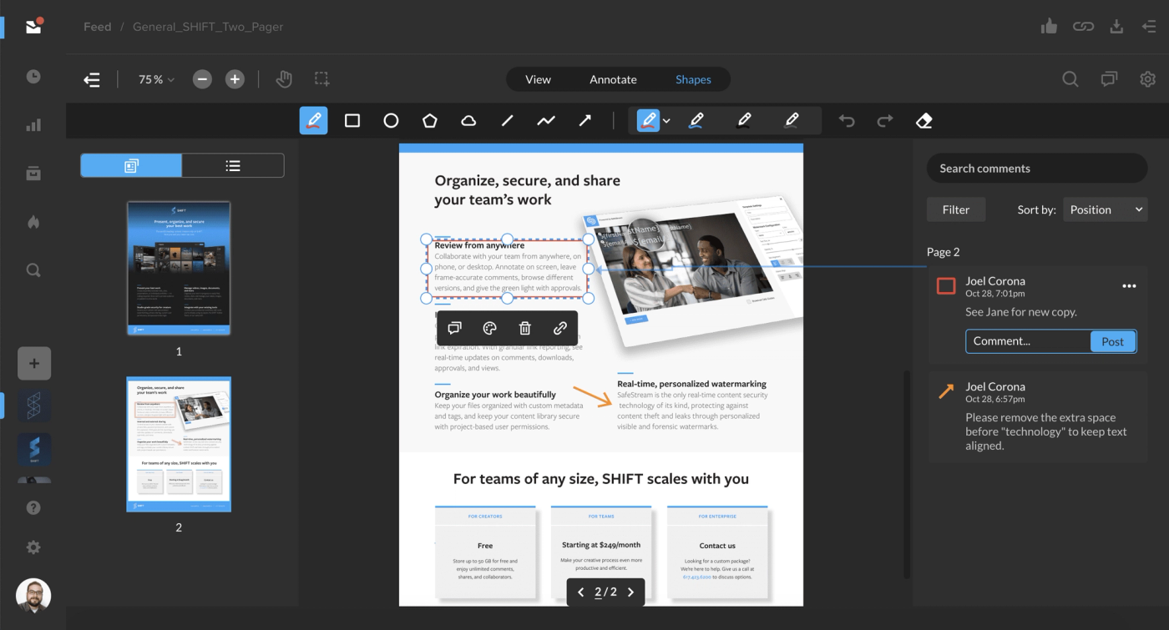Click Feed in the breadcrumb
This screenshot has height=630, width=1169.
click(98, 27)
